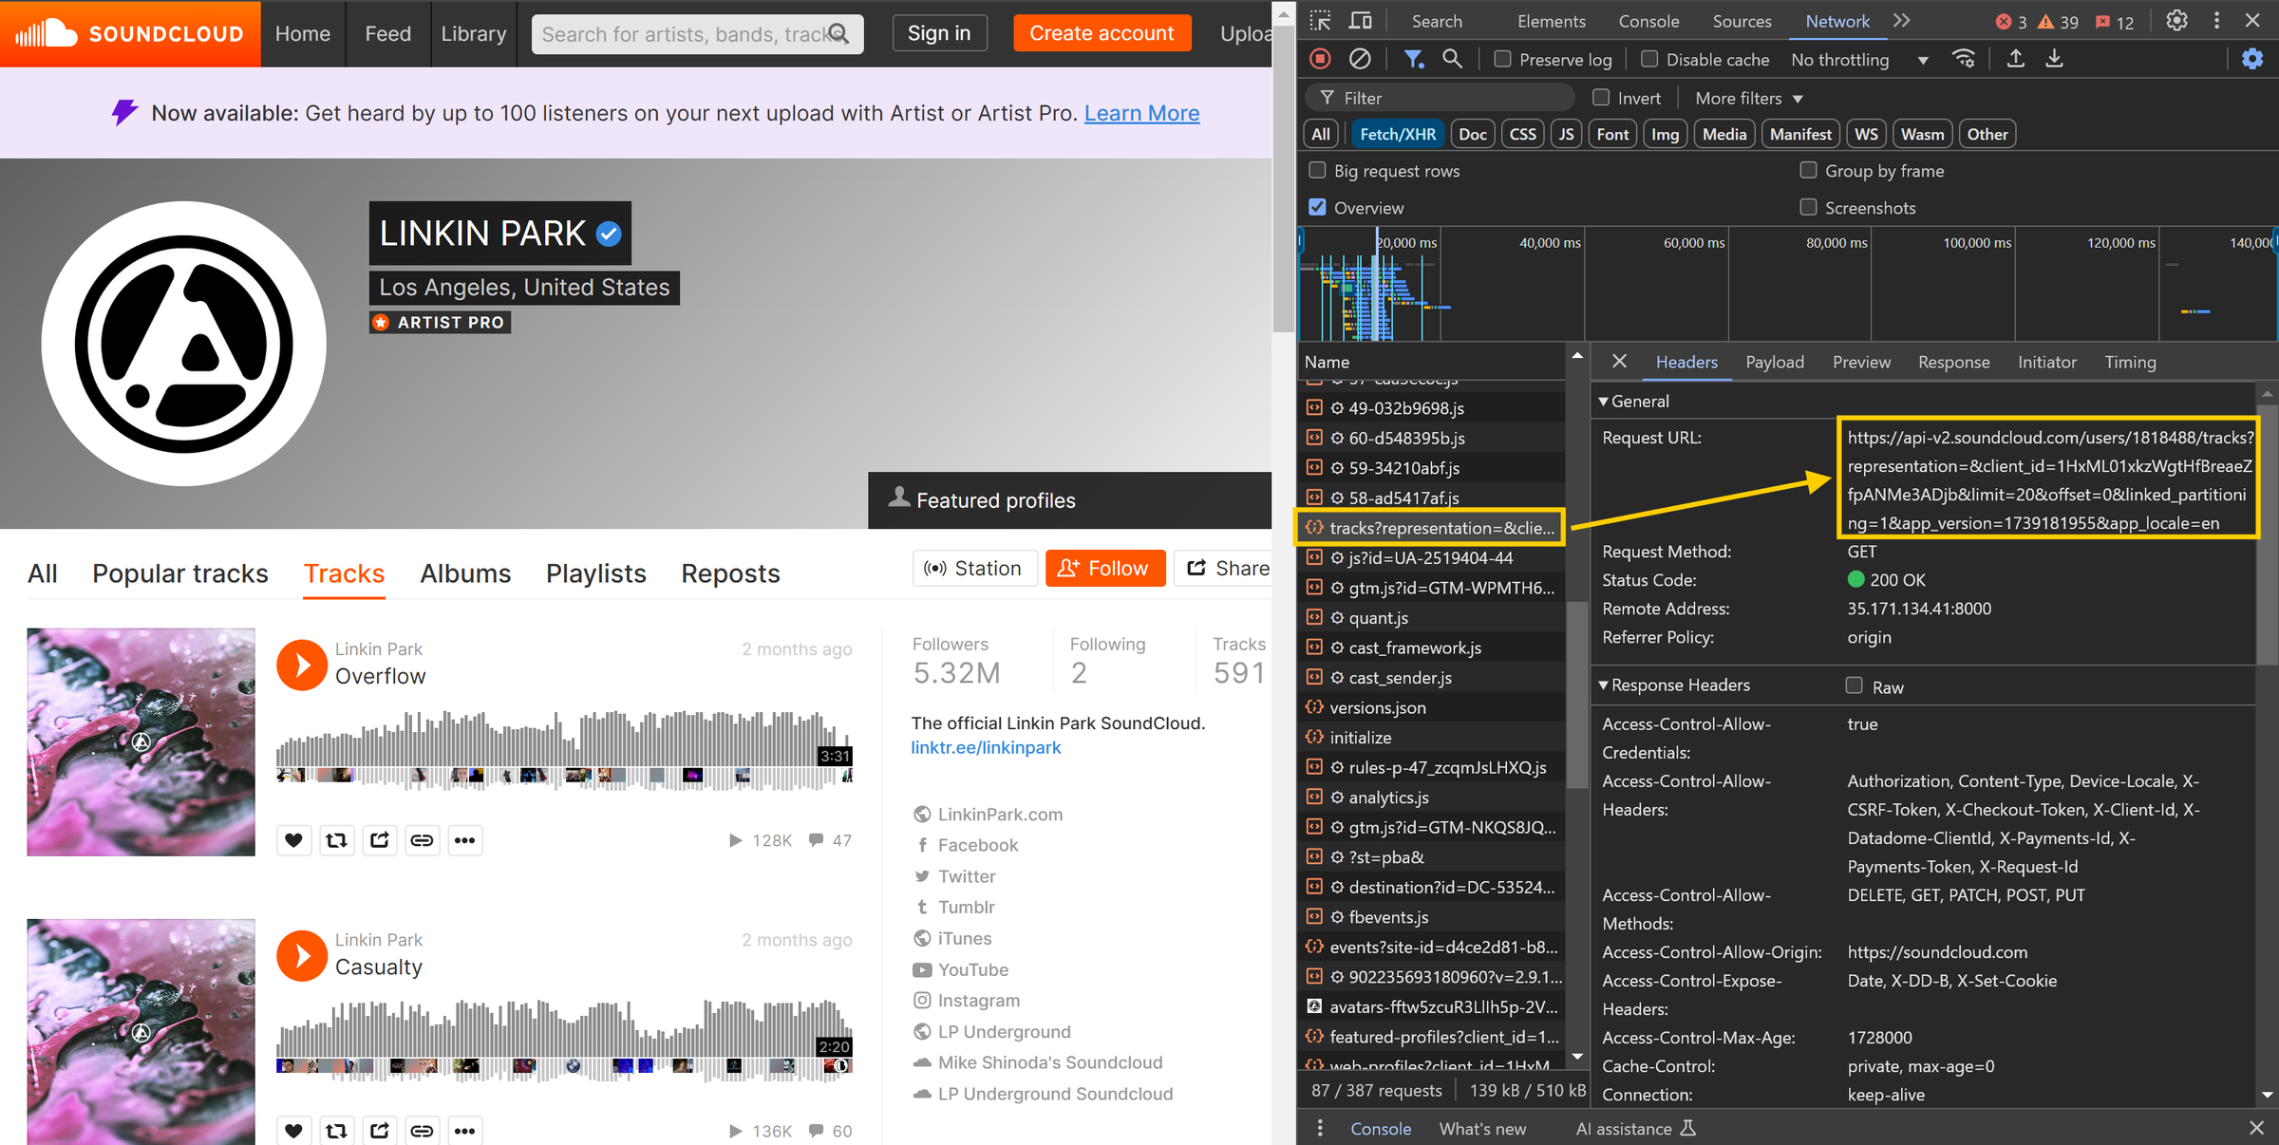Follow Linkin Park
Screen dimensions: 2279x1145
point(1104,568)
